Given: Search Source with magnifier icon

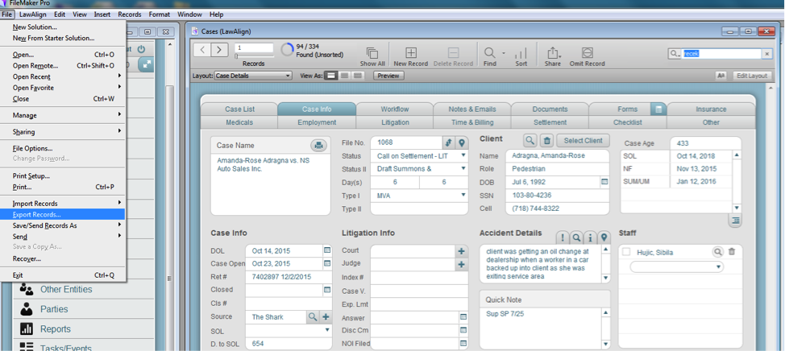Looking at the screenshot, I should click(312, 317).
